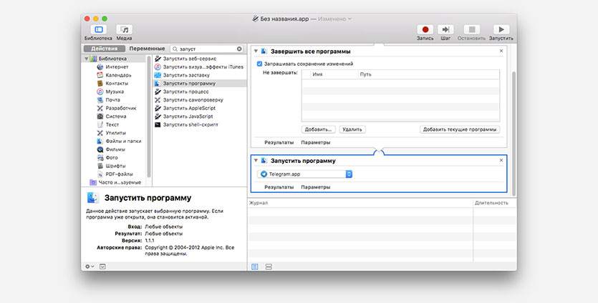The width and height of the screenshot is (598, 303).
Task: Choose Запустить shell-скрипт action
Action: click(x=190, y=124)
